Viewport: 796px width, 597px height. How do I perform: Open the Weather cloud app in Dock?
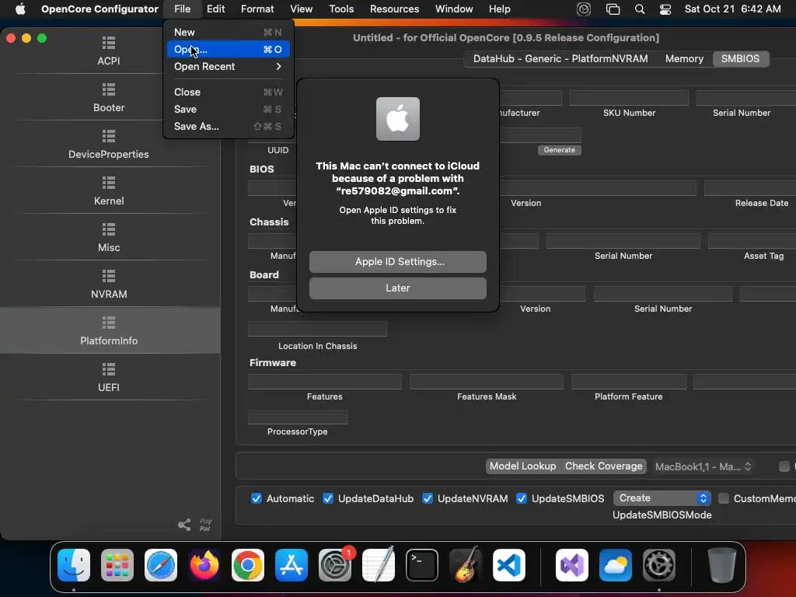[616, 565]
